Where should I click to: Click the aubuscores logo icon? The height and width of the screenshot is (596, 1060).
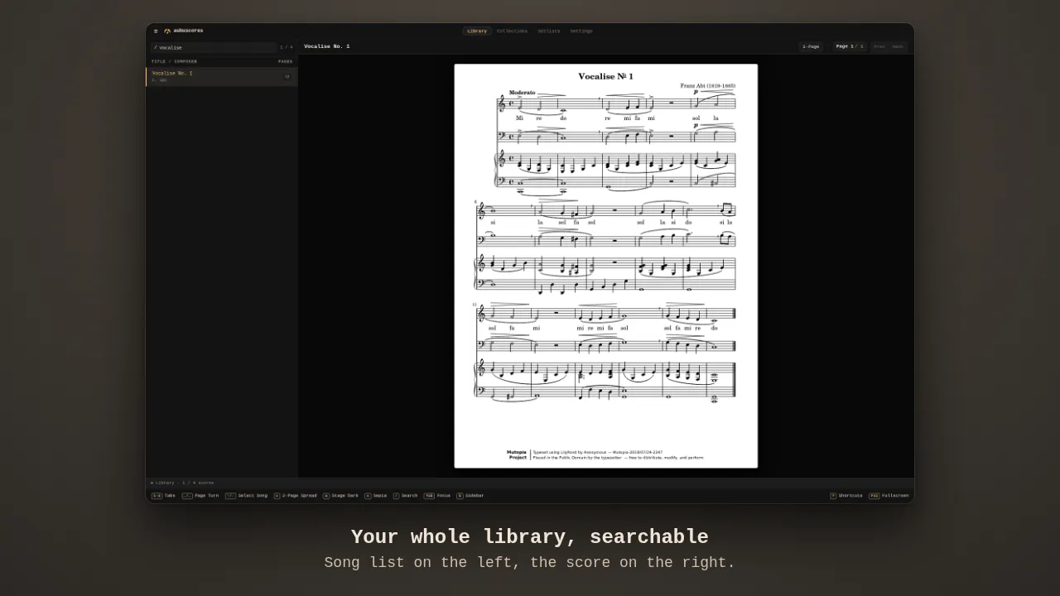click(167, 31)
